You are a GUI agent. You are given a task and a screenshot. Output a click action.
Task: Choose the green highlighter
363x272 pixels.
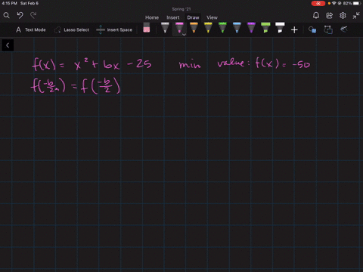[265, 28]
